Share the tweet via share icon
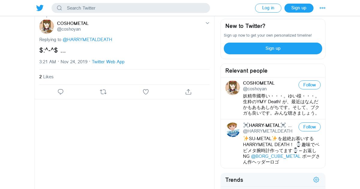 (x=188, y=92)
